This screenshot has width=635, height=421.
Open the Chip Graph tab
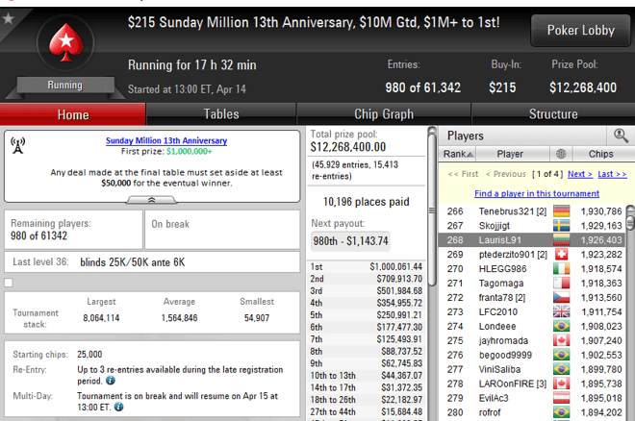pyautogui.click(x=384, y=114)
